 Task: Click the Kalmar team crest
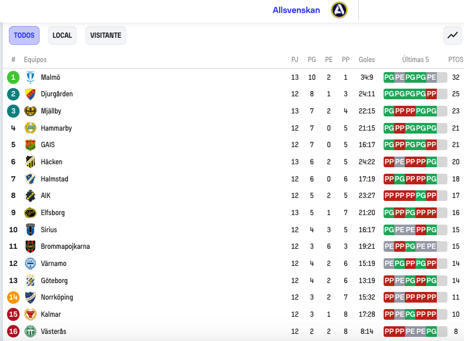pyautogui.click(x=30, y=314)
